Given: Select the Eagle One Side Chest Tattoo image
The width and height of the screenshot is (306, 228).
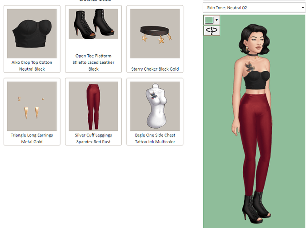Looking at the screenshot, I should click(x=155, y=106).
